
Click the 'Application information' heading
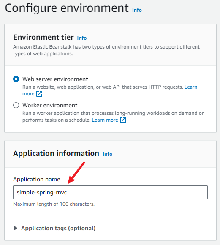[x=56, y=153]
